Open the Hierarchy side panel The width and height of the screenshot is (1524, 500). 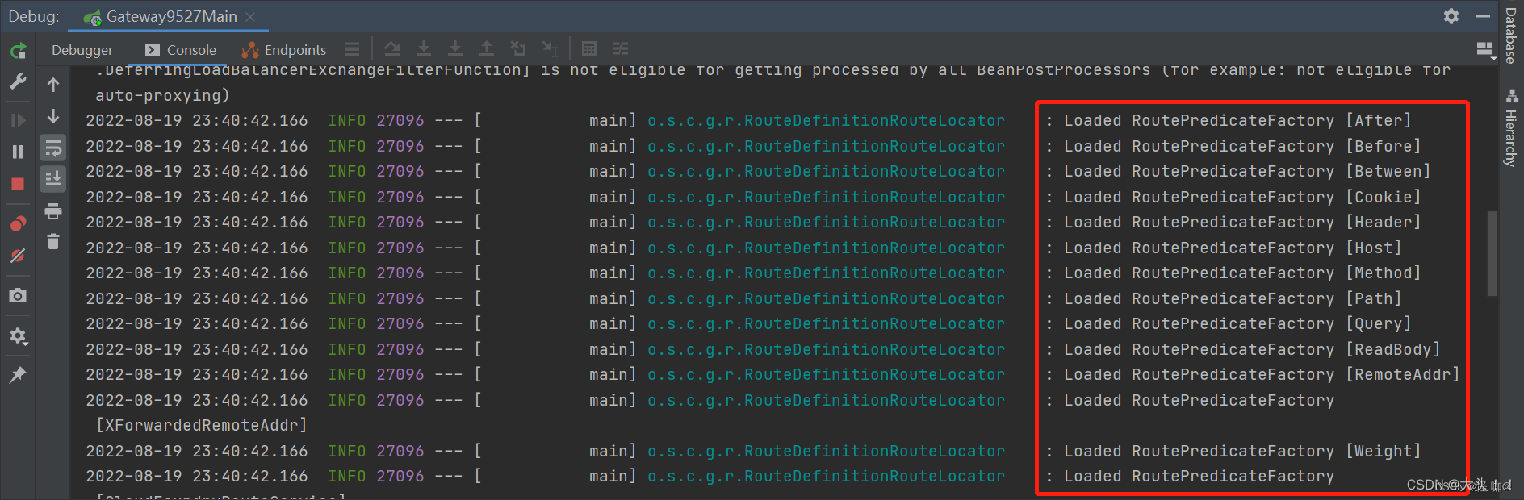click(x=1511, y=129)
